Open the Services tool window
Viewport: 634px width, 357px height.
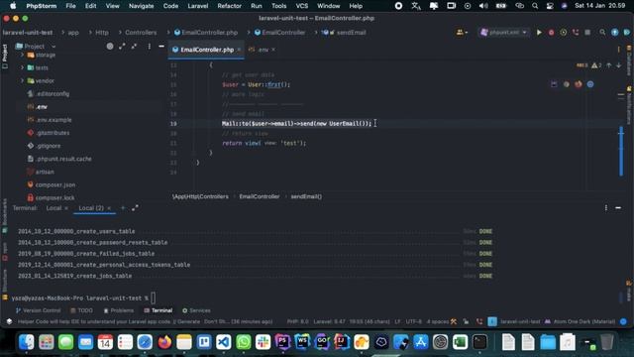[x=196, y=310]
